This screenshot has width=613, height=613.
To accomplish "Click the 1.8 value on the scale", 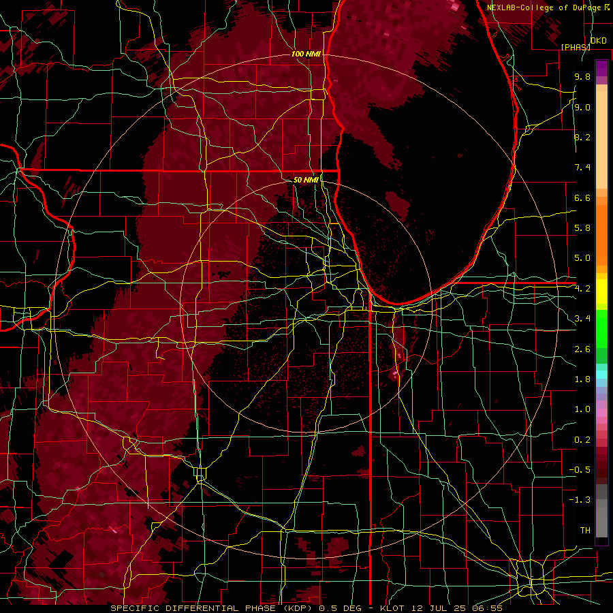I will pyautogui.click(x=582, y=379).
